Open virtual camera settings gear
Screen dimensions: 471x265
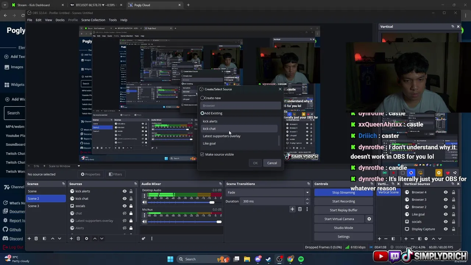(369, 219)
